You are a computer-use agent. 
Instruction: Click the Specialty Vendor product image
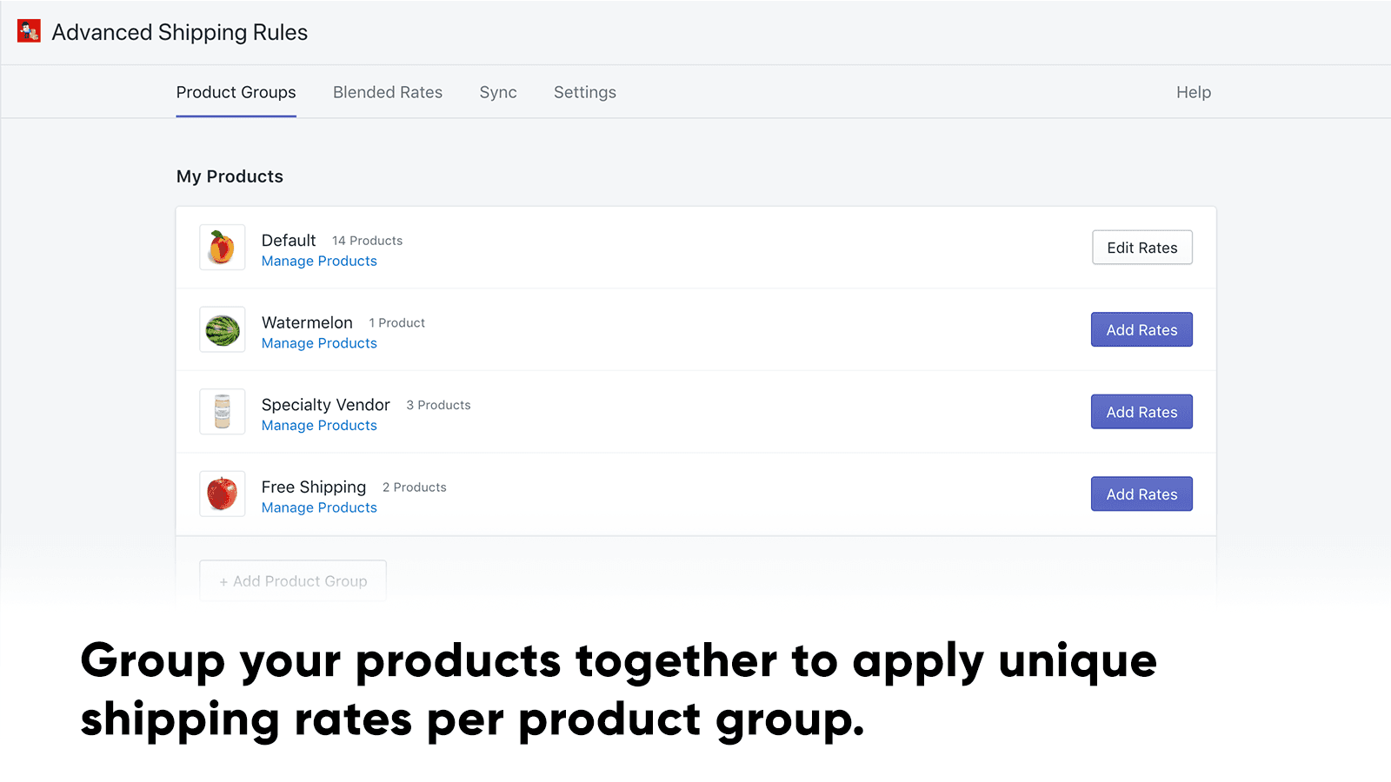(x=222, y=411)
